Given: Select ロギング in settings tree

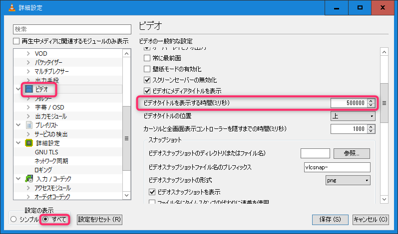Looking at the screenshot, I should point(43,170).
